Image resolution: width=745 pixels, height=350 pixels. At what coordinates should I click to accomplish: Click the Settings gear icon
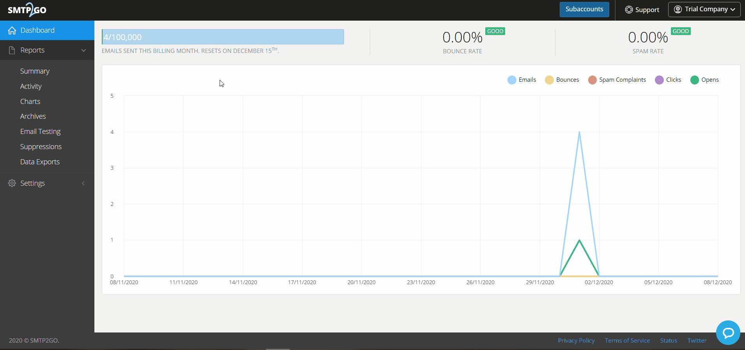[x=12, y=183]
